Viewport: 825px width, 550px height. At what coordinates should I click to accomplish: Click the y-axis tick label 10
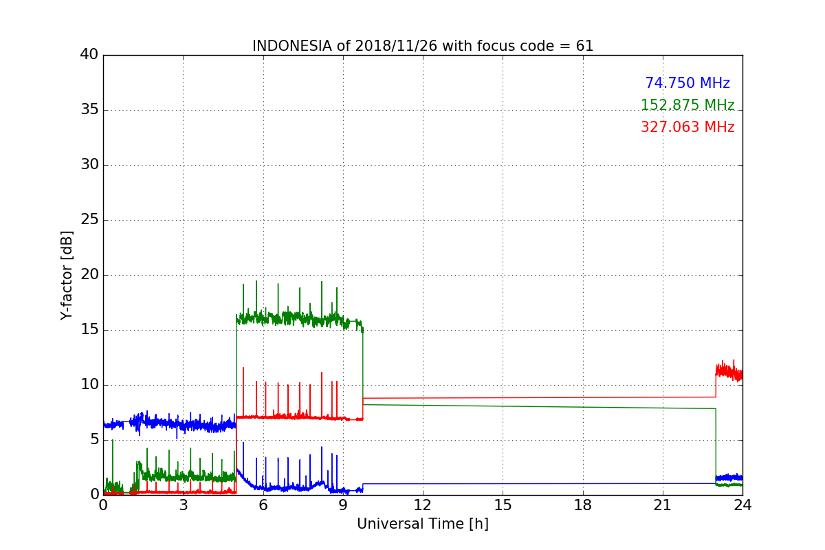(x=89, y=385)
